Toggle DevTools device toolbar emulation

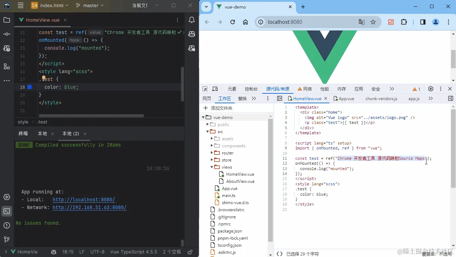(x=215, y=89)
